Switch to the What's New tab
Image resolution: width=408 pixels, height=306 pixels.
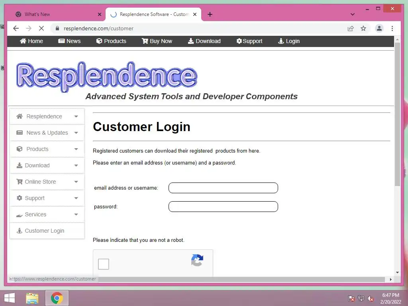57,14
